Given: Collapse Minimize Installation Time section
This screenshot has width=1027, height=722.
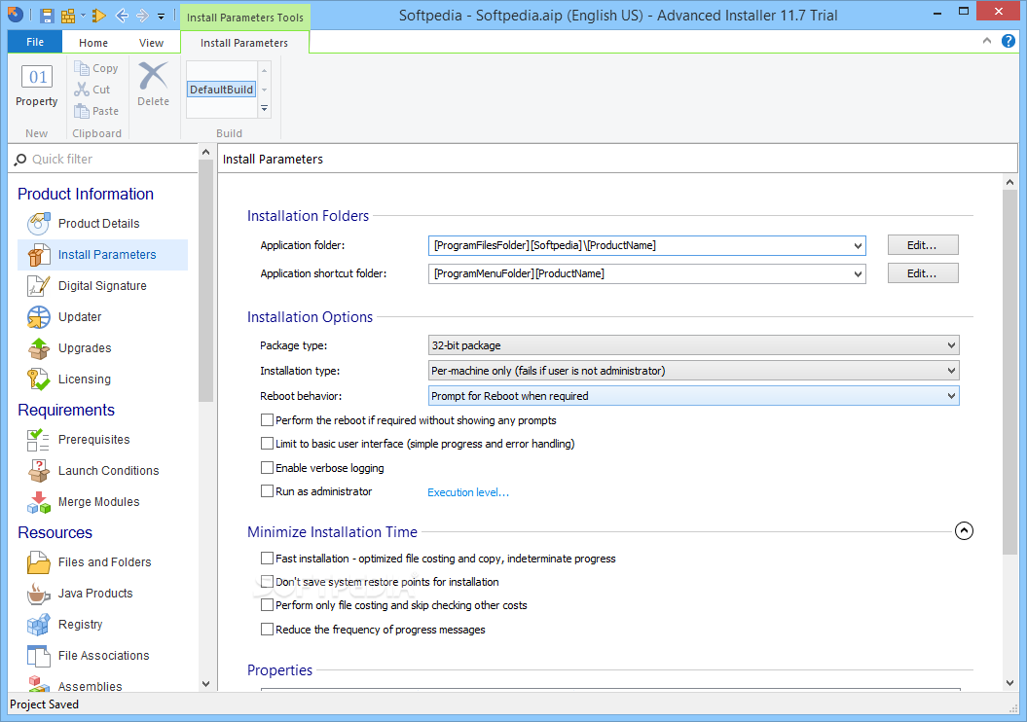Looking at the screenshot, I should [964, 531].
